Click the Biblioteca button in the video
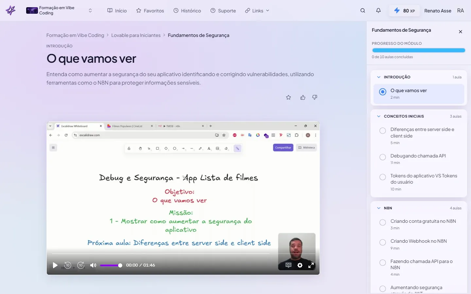Viewport: 471px width, 294px height. (x=306, y=148)
